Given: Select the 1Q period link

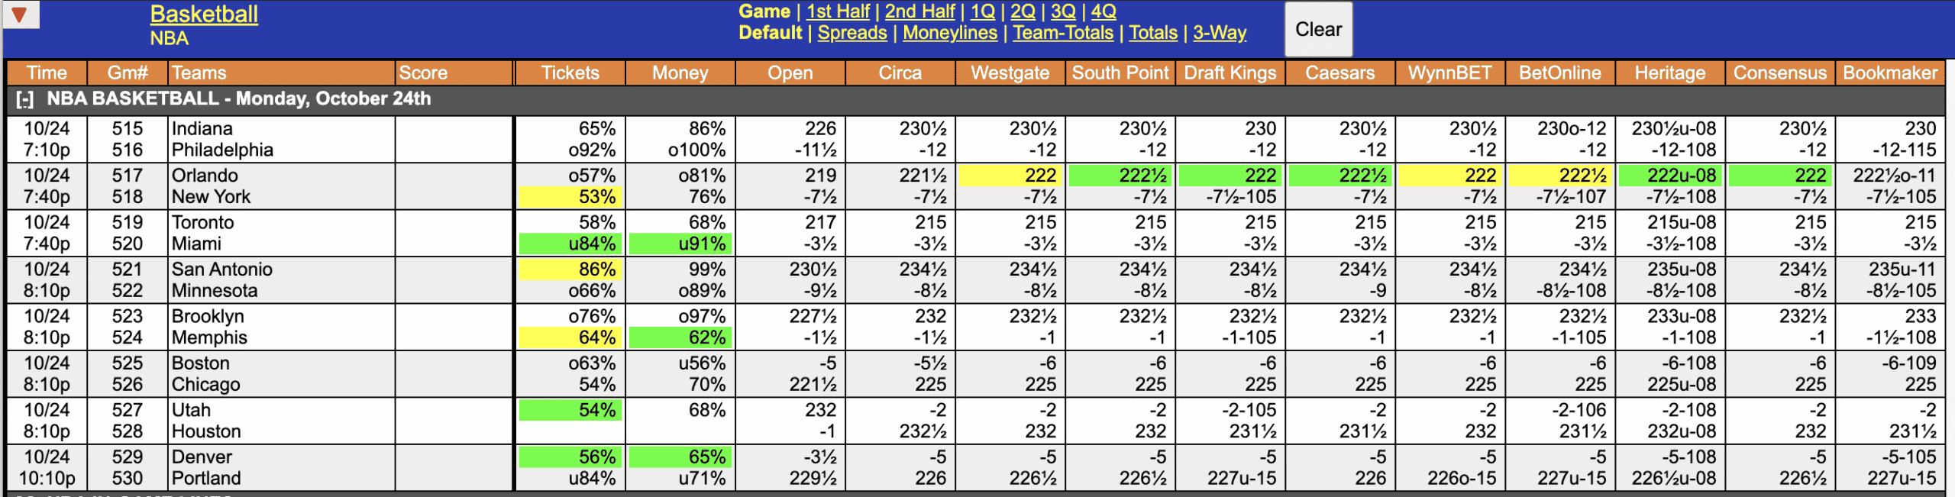Looking at the screenshot, I should (x=983, y=11).
